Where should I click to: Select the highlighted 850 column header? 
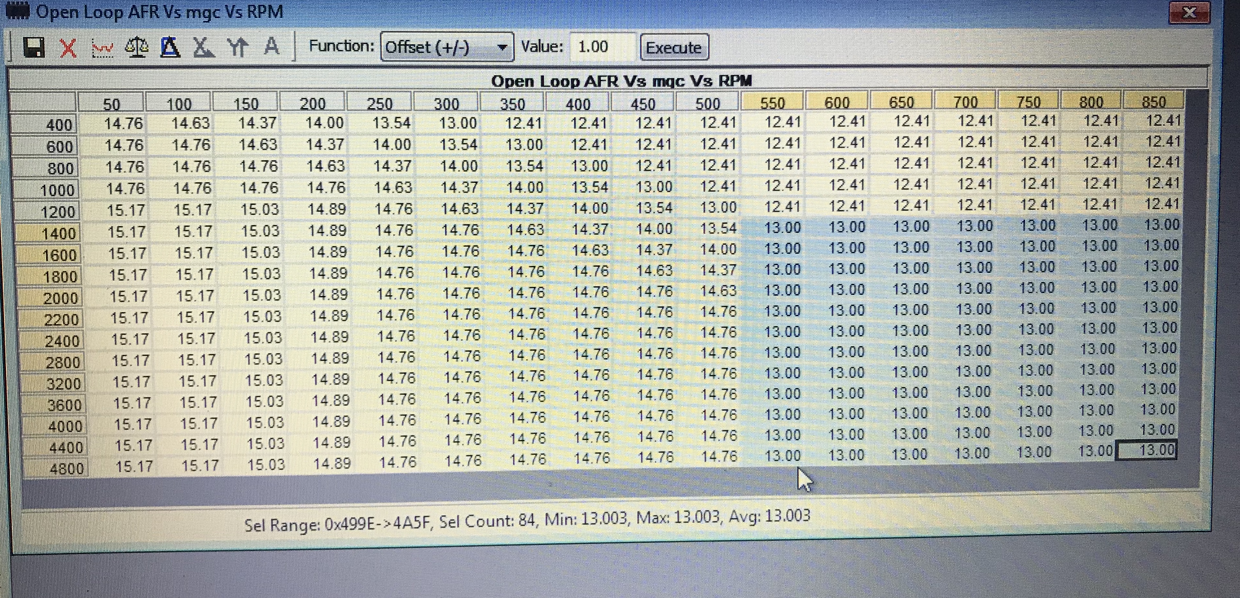point(1153,102)
